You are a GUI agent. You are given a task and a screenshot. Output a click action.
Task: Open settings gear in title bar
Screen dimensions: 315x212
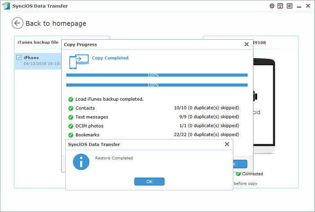click(272, 6)
